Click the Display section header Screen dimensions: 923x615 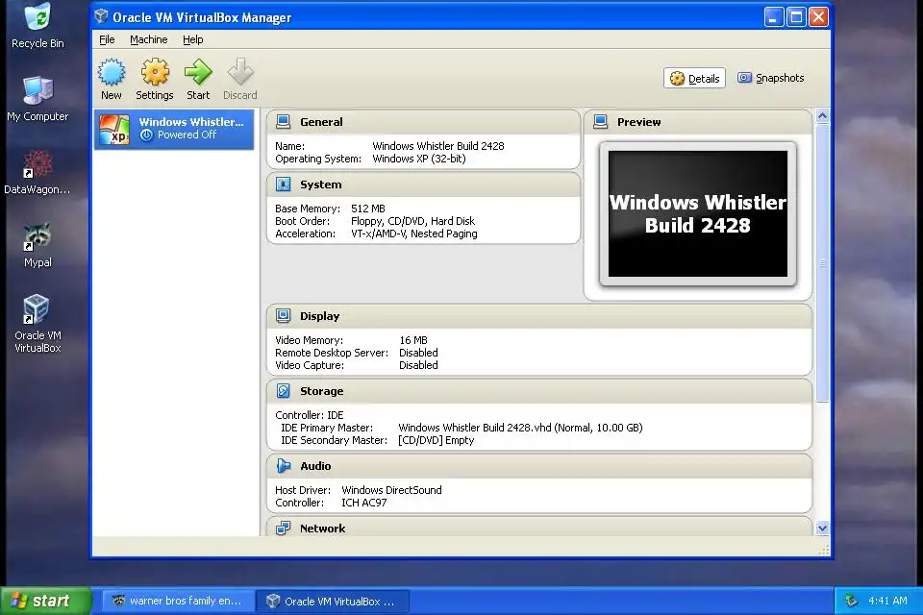coord(539,316)
